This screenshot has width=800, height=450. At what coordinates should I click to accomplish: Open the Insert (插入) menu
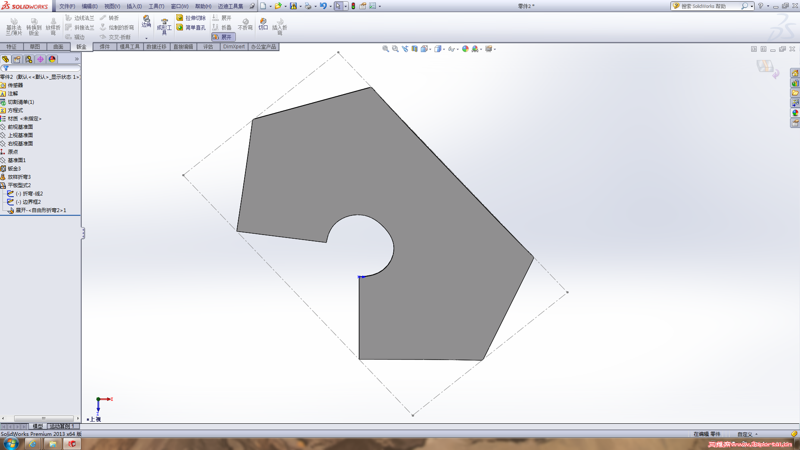[134, 6]
